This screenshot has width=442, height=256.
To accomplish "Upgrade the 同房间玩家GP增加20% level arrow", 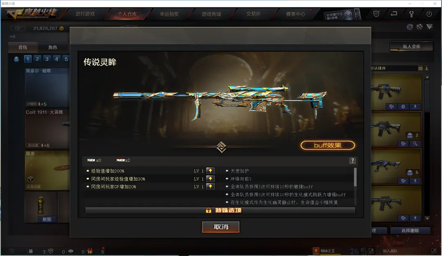I will (210, 186).
